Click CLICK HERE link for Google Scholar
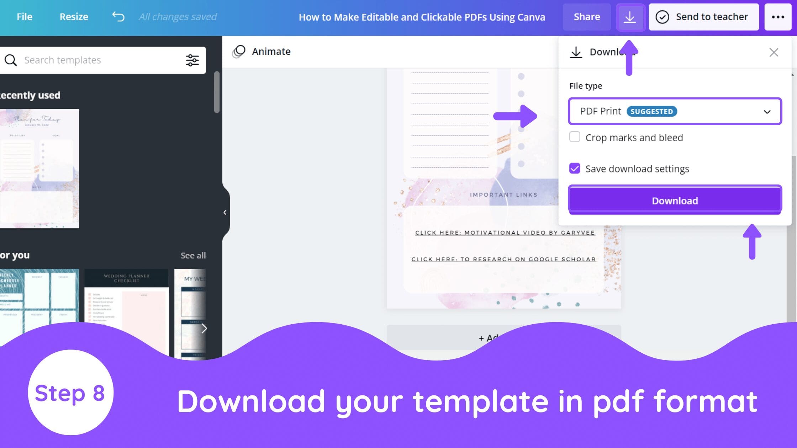This screenshot has width=797, height=448. click(504, 259)
